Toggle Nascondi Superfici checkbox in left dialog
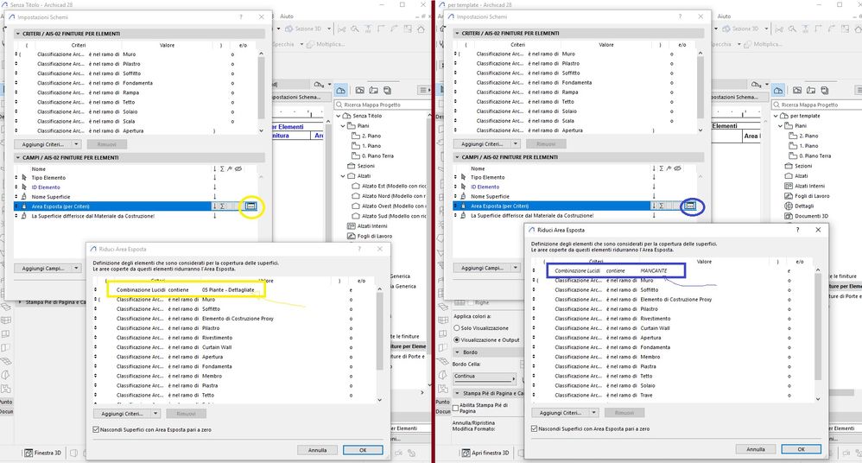Screen dimensions: 862x463 96,429
